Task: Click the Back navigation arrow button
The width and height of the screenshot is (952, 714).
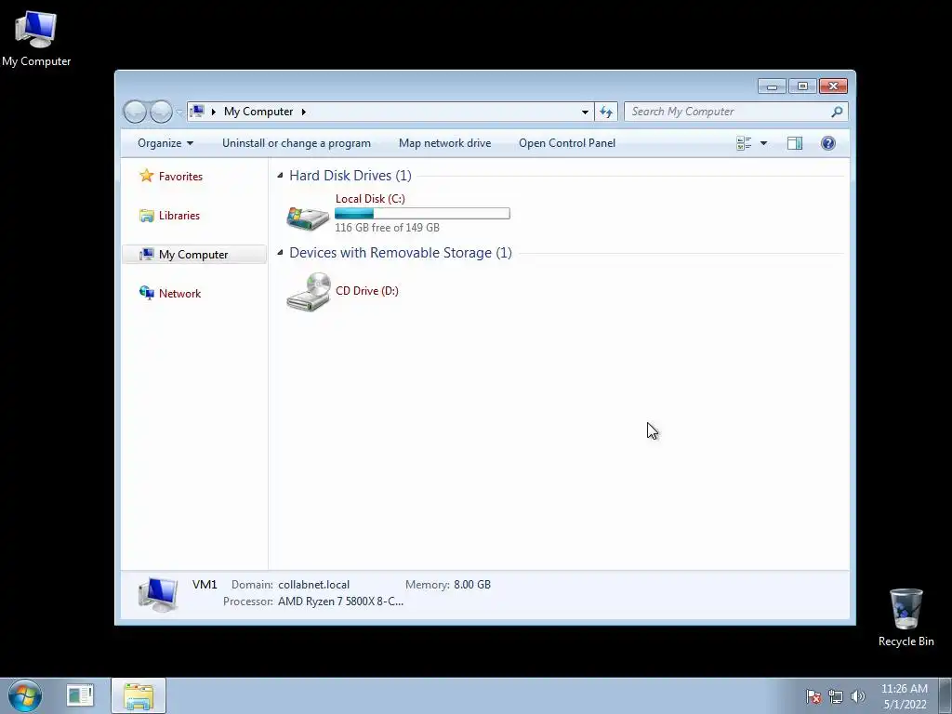Action: click(x=135, y=112)
